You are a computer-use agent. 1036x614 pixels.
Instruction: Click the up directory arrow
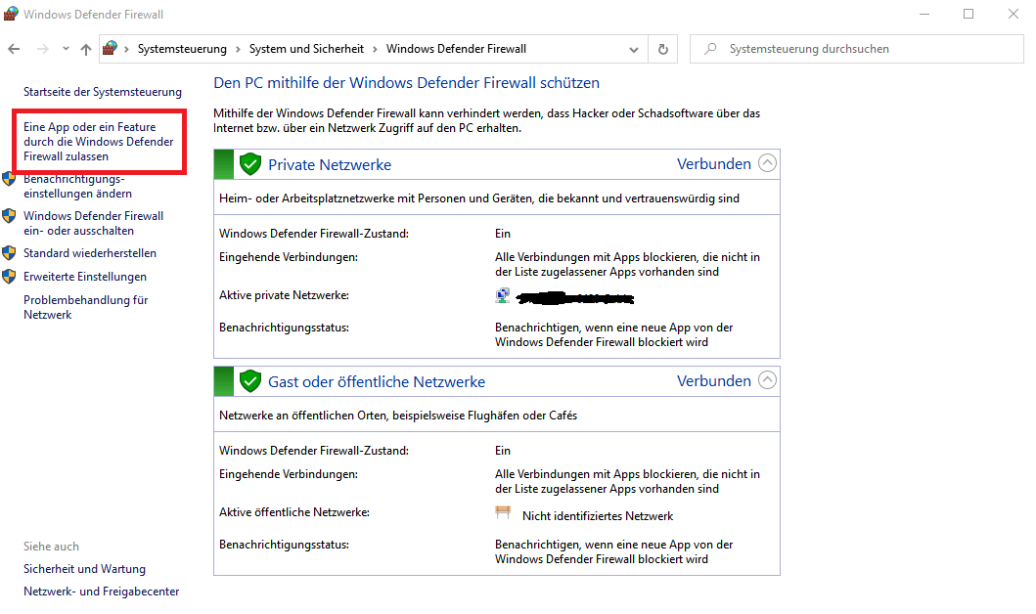click(86, 49)
